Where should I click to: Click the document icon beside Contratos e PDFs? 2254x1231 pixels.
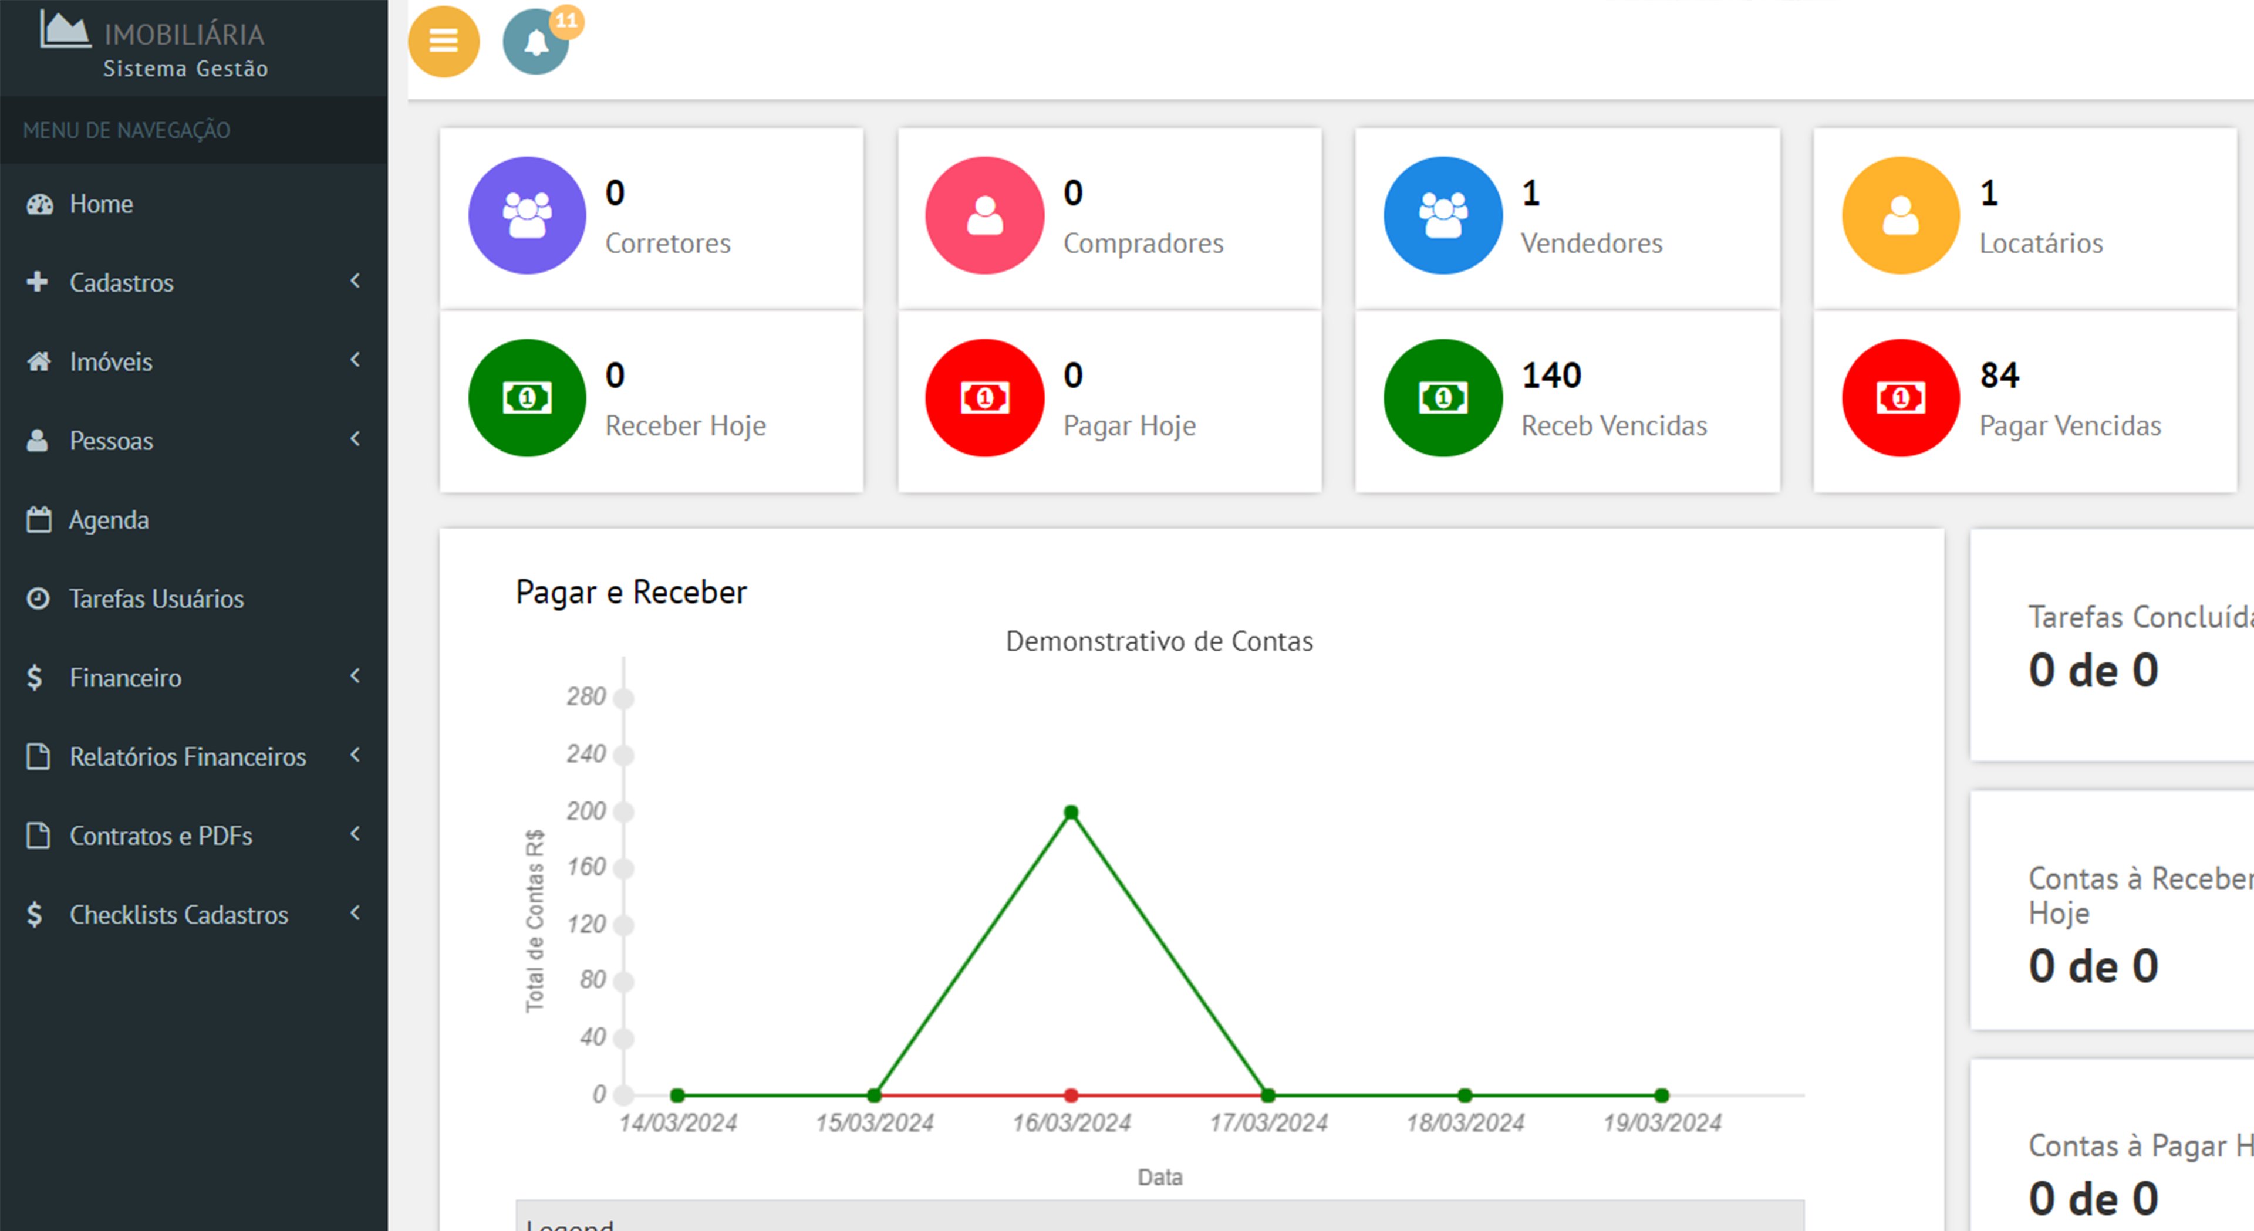coord(38,836)
